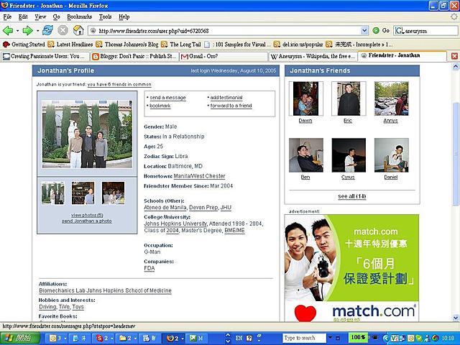Click the green Go button icon
Screen dimensions: 460x345
[375, 30]
